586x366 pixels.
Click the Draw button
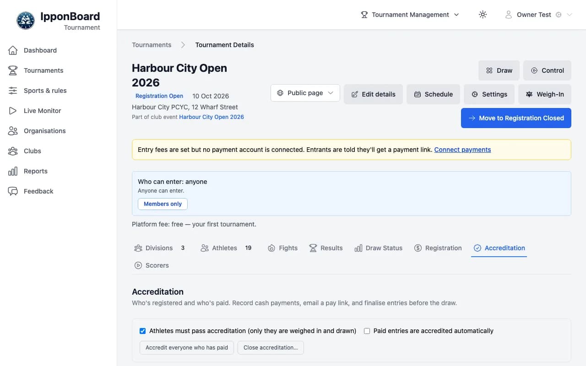tap(499, 70)
